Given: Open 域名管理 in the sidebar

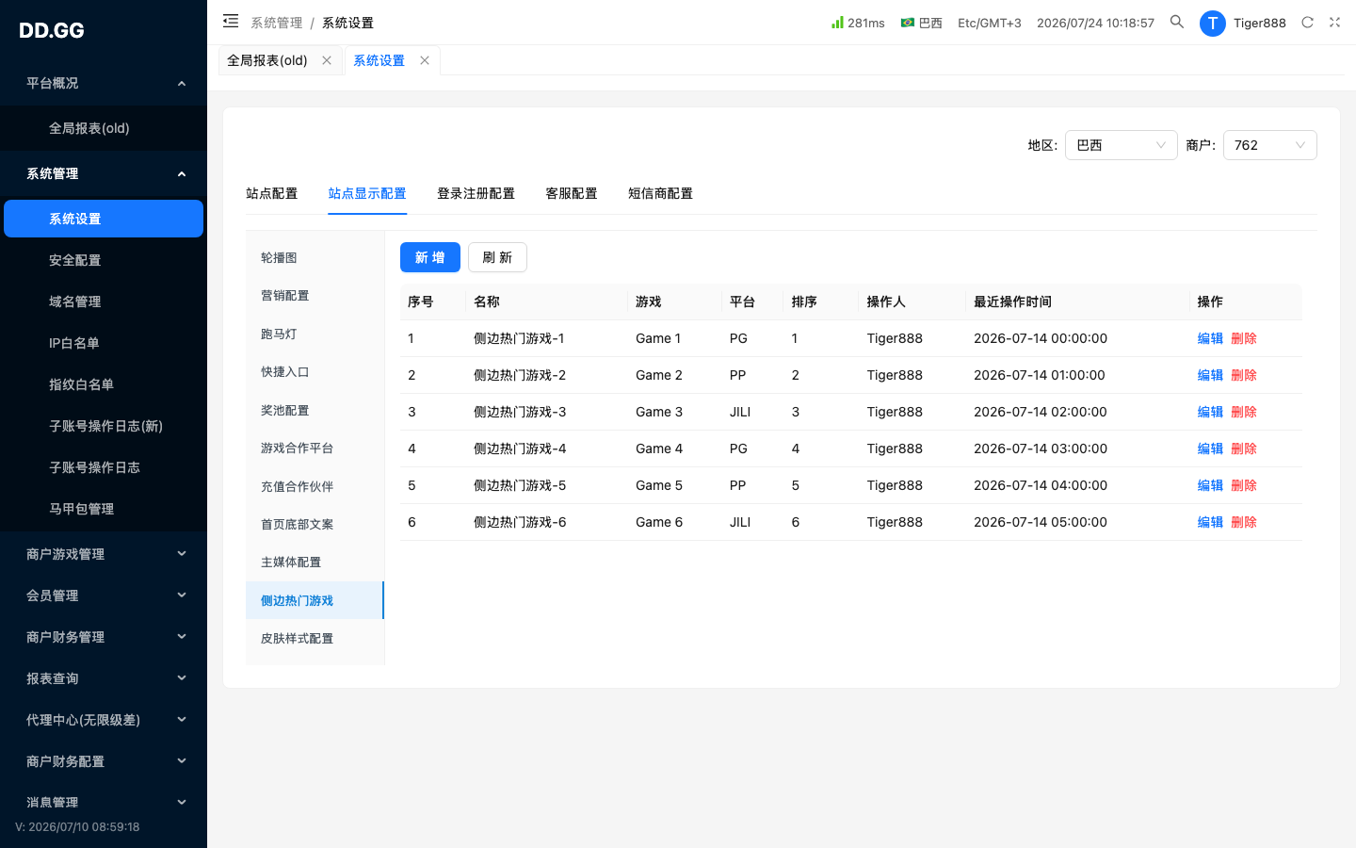Looking at the screenshot, I should 104,302.
